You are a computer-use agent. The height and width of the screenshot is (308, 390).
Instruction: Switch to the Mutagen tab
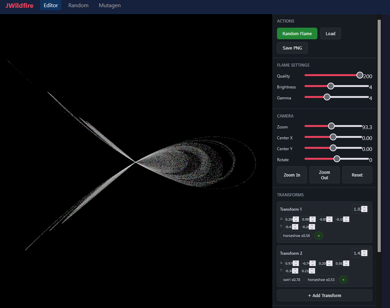(110, 5)
